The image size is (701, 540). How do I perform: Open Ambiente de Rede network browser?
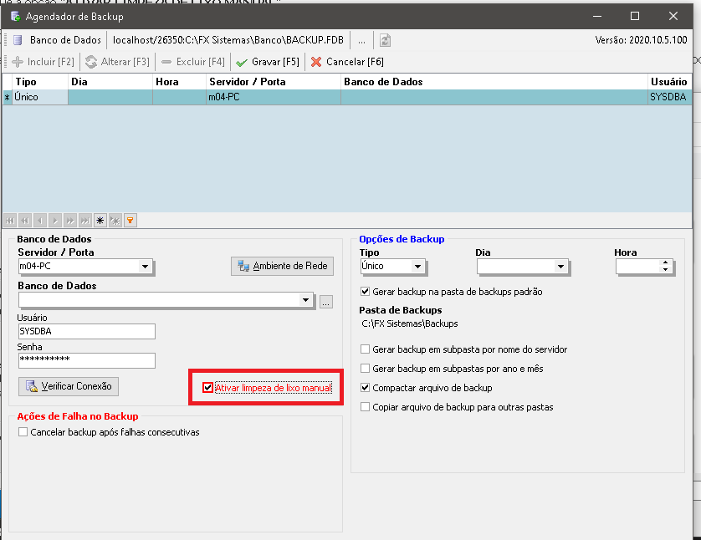pos(283,267)
